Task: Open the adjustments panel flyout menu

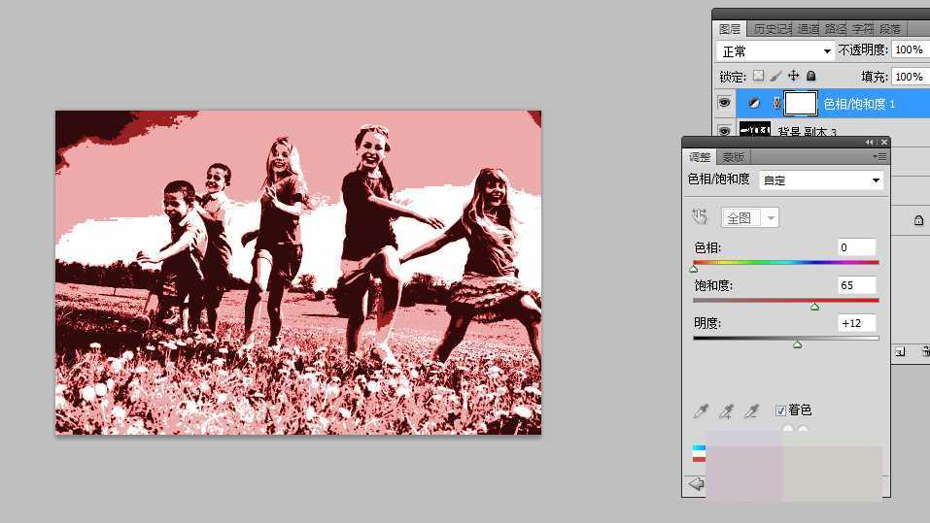Action: click(x=879, y=157)
